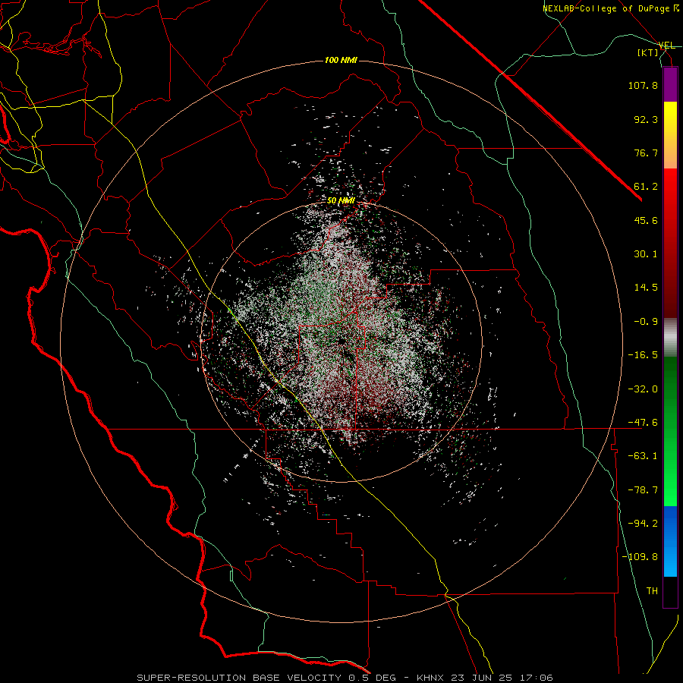Screen dimensions: 683x683
Task: Pick the blue segment of the color bar
Action: point(670,541)
